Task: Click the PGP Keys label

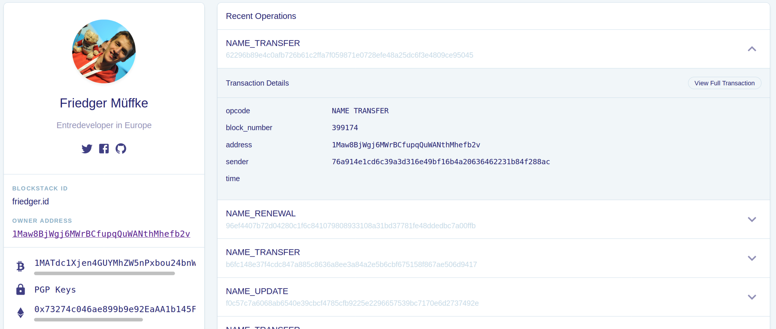Action: (55, 290)
